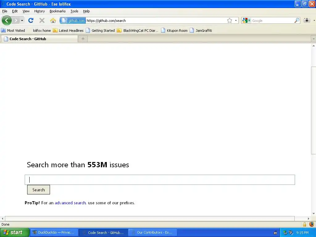Open the Help menu
The height and width of the screenshot is (237, 316).
(86, 11)
